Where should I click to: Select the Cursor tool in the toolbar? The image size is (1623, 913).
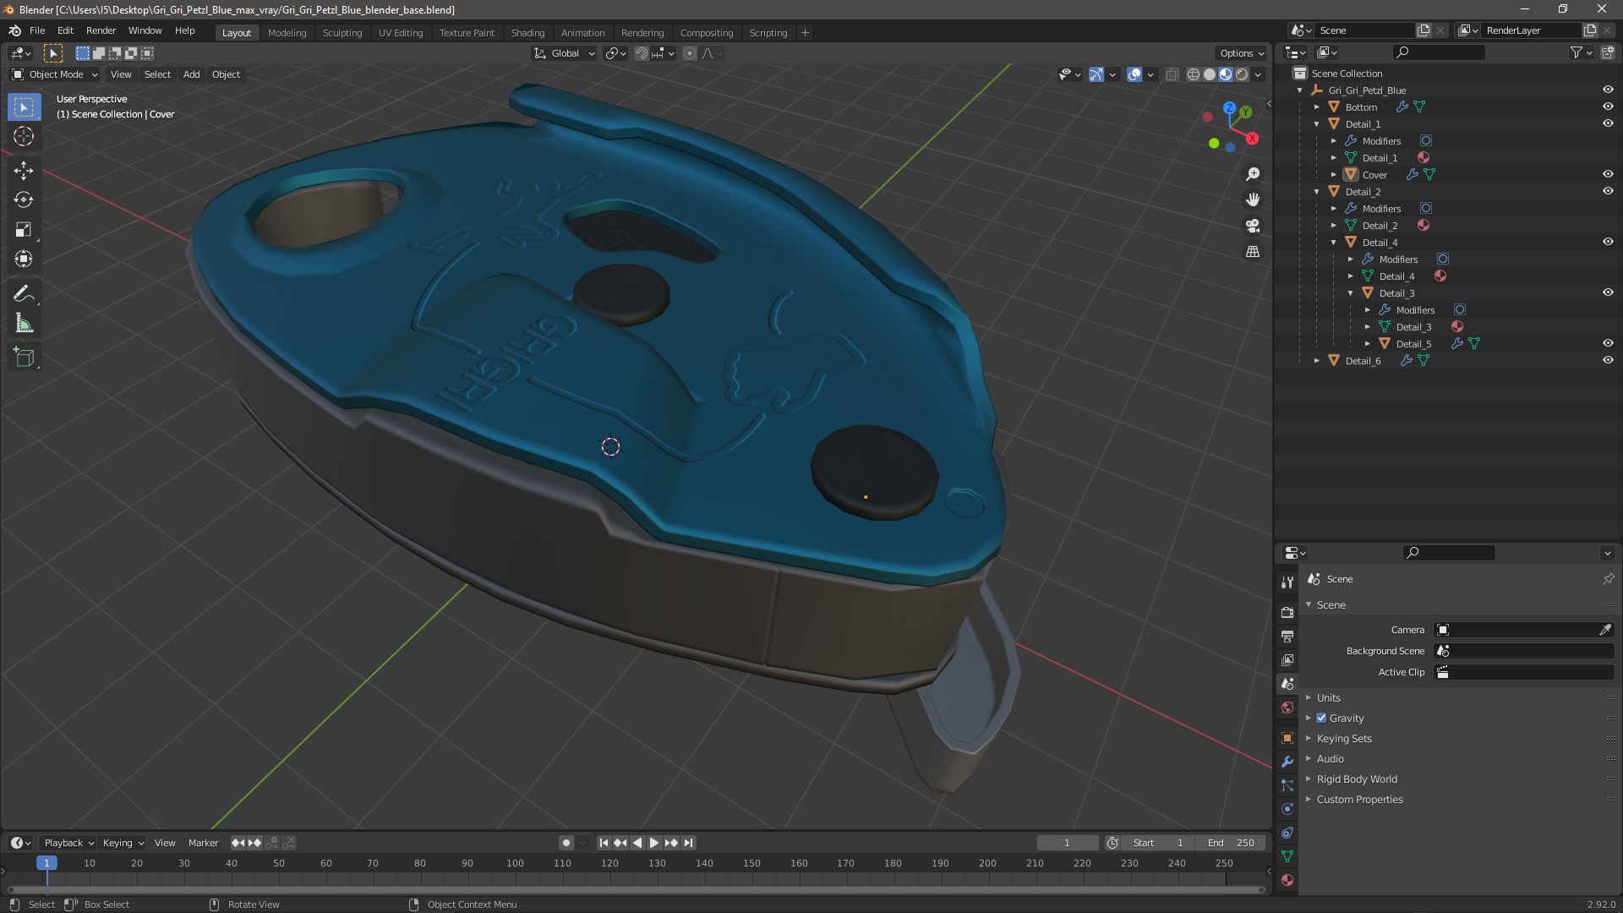(x=24, y=136)
